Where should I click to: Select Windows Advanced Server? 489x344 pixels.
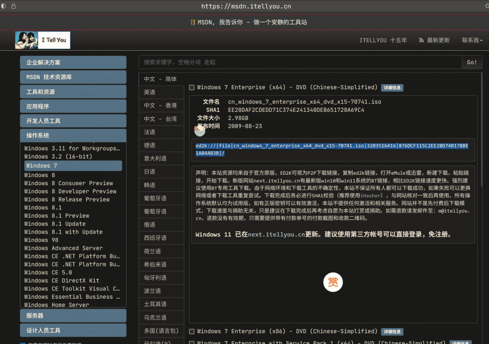(x=63, y=248)
